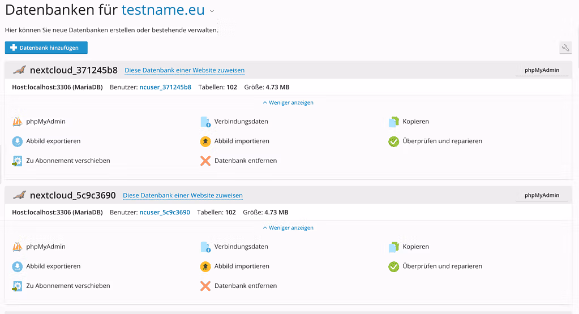Click the Verbindungsdaten icon under nextcloud_371245b8
The width and height of the screenshot is (579, 314).
(205, 122)
